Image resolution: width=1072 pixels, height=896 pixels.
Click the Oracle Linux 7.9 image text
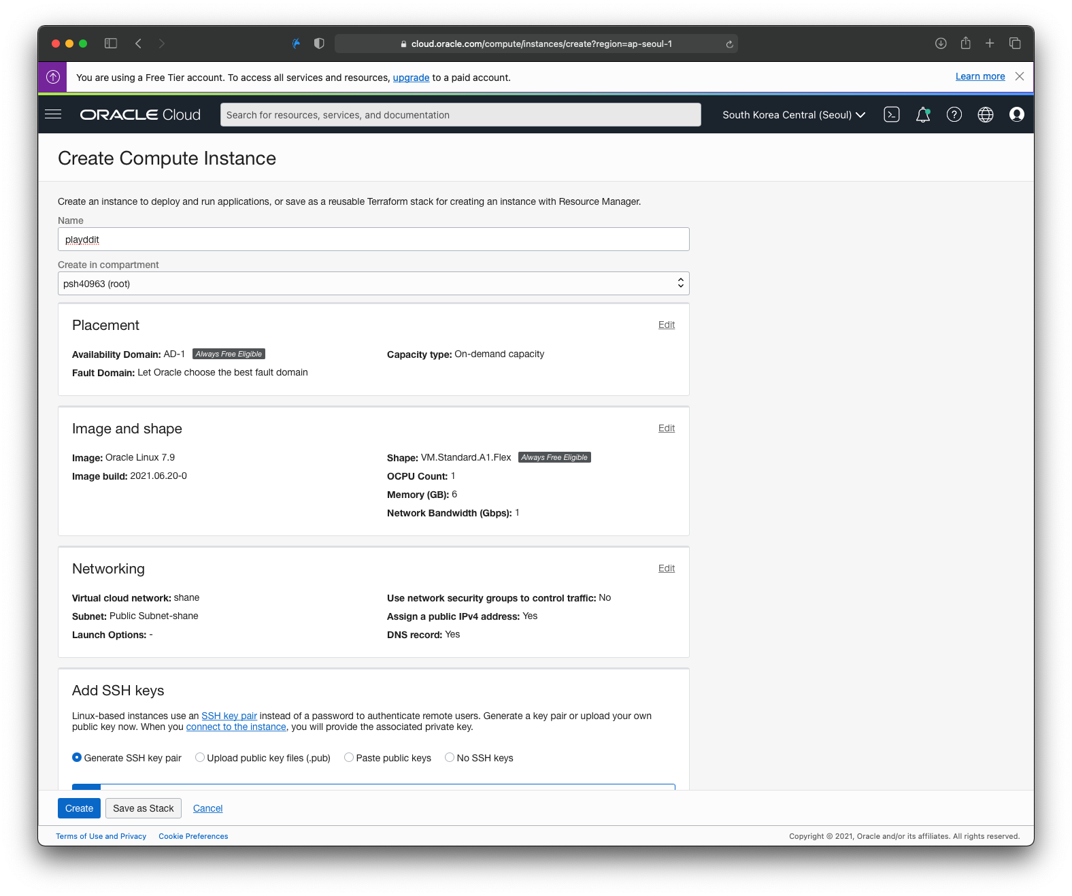(140, 457)
